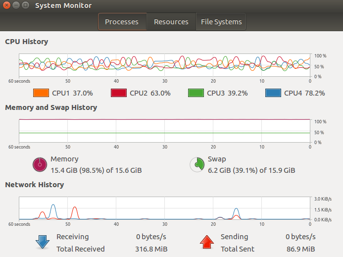Image resolution: width=343 pixels, height=257 pixels.
Task: Maximize the System Monitor window
Action: [x=26, y=5]
